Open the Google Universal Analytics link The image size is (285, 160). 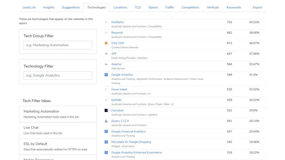(128, 131)
